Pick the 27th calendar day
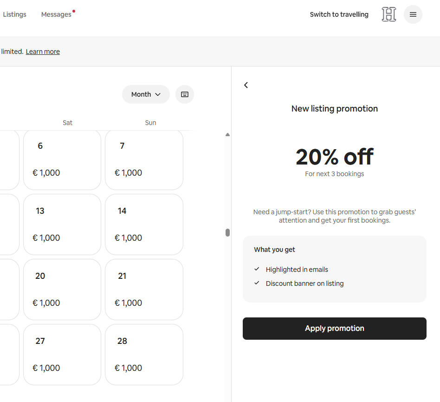This screenshot has height=402, width=440. (62, 355)
